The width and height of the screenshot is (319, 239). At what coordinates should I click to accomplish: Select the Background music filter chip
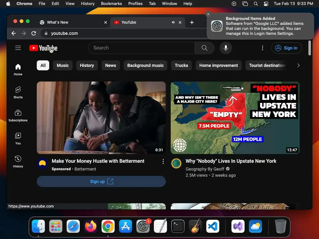point(145,65)
